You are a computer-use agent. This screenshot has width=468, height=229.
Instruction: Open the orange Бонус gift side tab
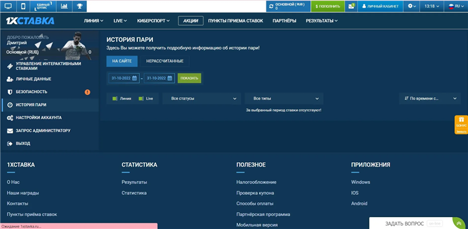(x=461, y=125)
